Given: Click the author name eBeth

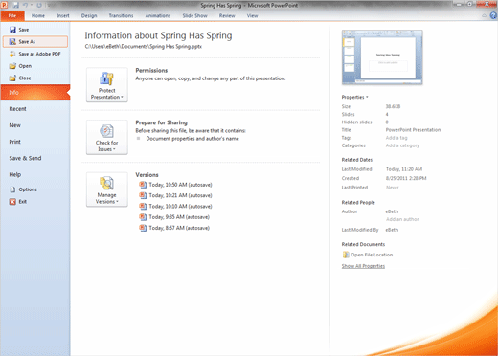Looking at the screenshot, I should pyautogui.click(x=392, y=211).
